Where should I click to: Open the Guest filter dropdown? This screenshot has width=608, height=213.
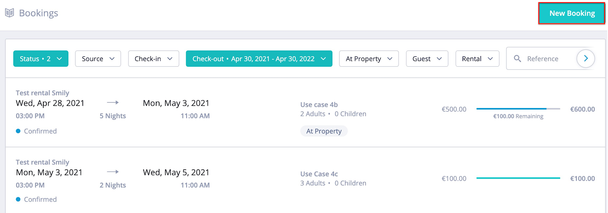(x=427, y=59)
